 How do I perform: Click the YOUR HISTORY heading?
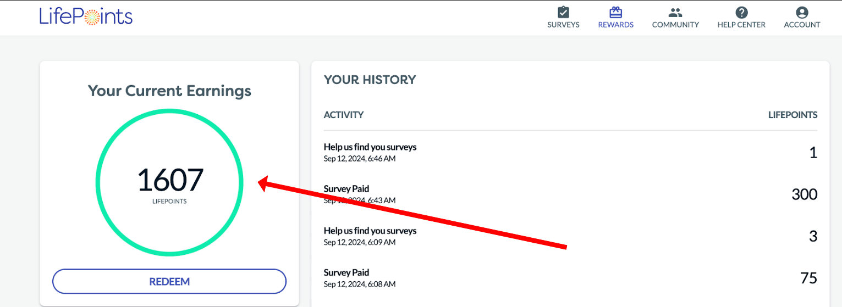pyautogui.click(x=370, y=80)
